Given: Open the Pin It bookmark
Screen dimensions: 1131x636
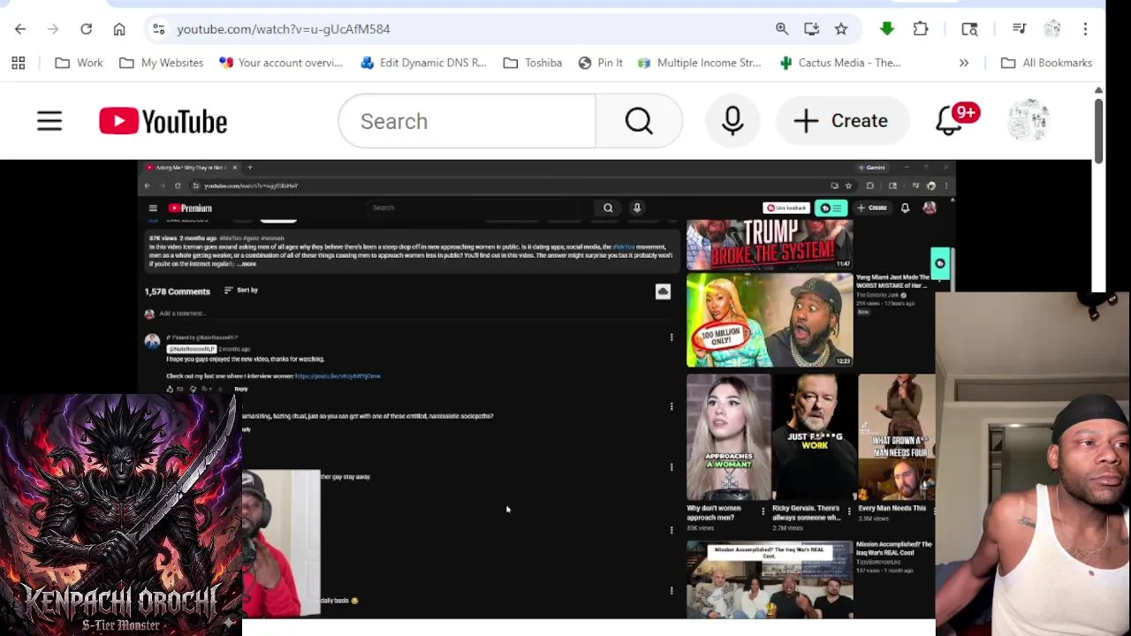Looking at the screenshot, I should pos(600,63).
